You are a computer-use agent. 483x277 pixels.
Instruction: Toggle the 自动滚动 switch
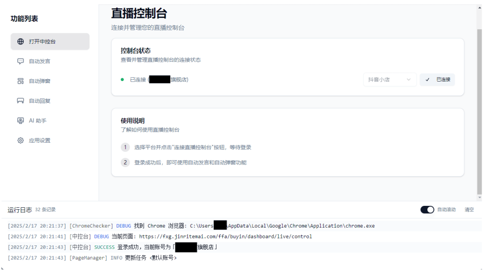pyautogui.click(x=427, y=210)
